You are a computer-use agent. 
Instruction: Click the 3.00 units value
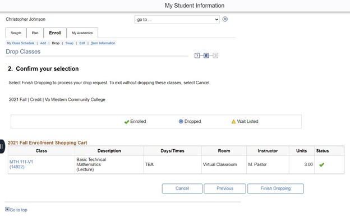coord(308,164)
